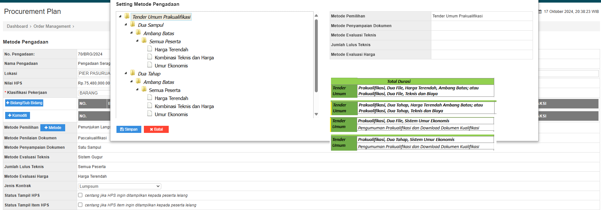Screen dimensions: 601x210
Task: Click the Sistem Gugur value
Action: coord(90,157)
